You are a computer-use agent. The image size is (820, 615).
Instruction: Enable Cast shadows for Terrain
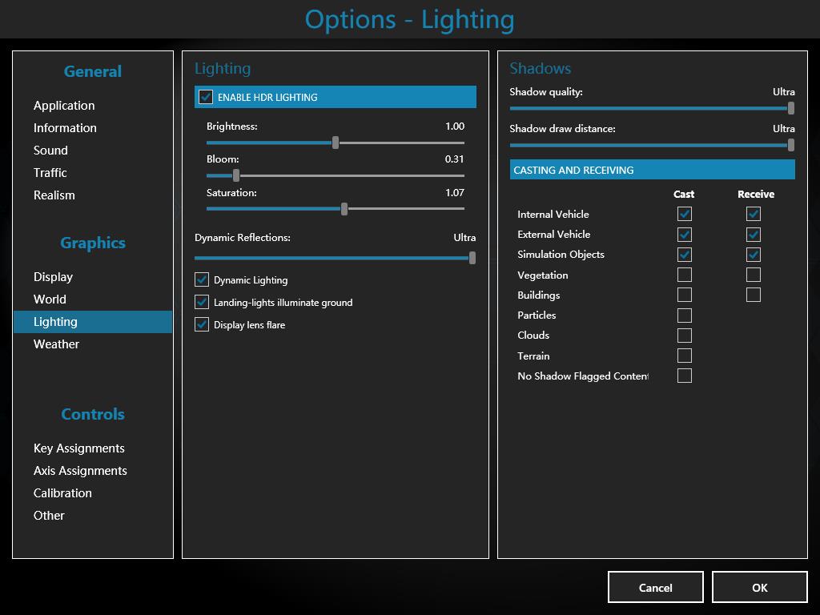point(684,356)
